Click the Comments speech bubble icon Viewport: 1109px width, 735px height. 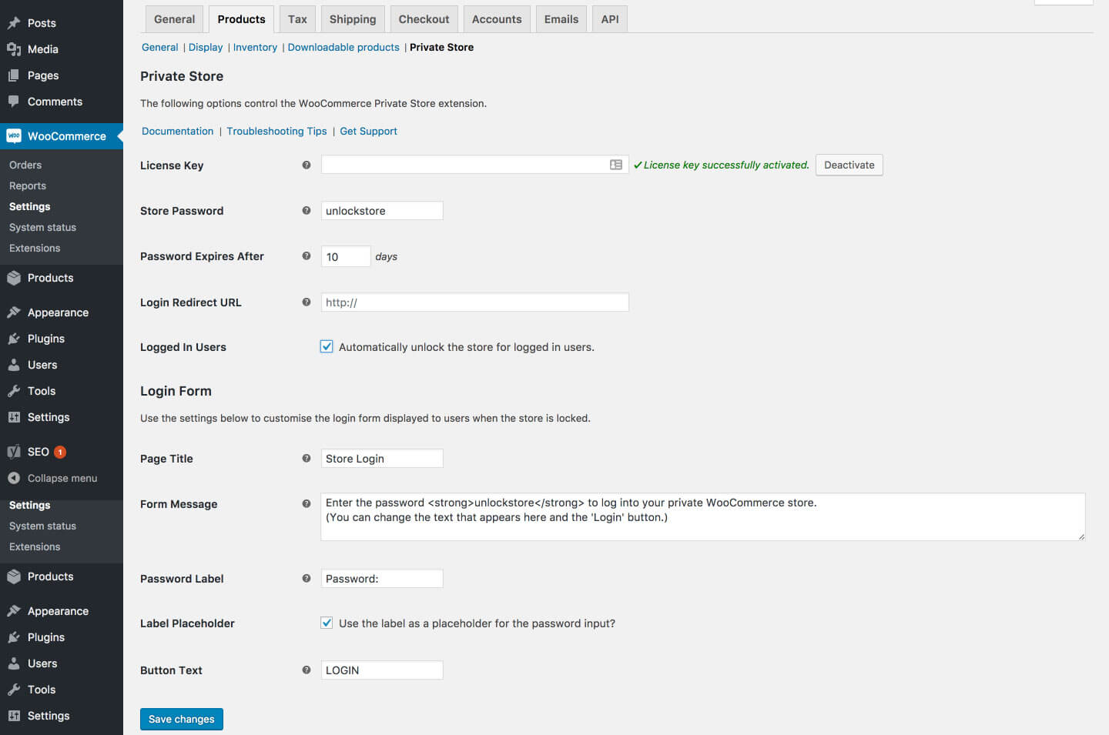coord(14,101)
